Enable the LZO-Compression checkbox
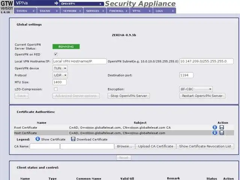240x180 pixels. coord(56,89)
